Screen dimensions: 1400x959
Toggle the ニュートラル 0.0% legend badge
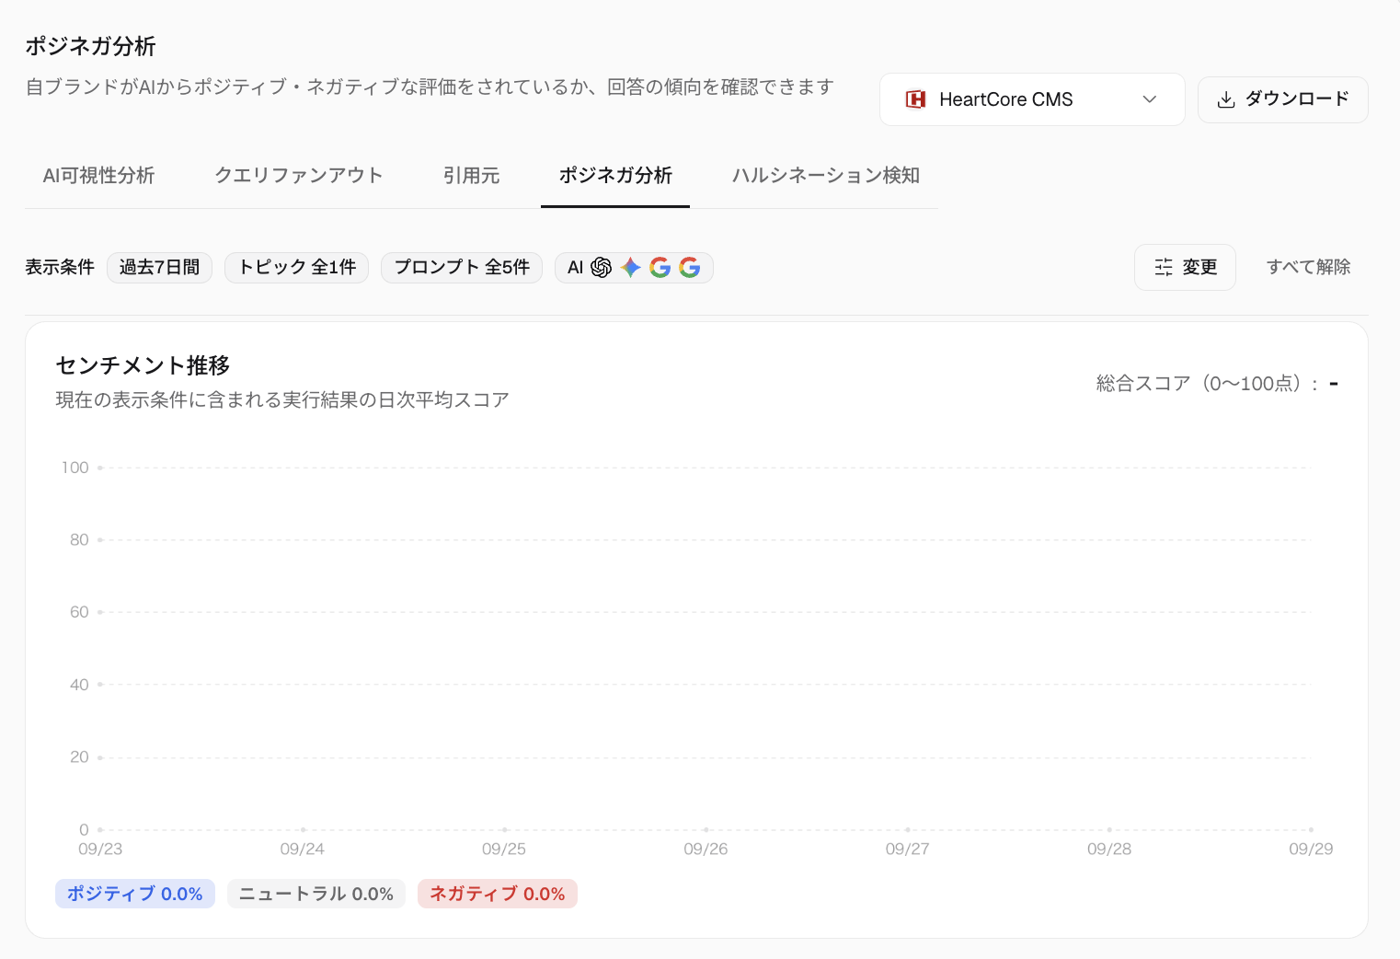[316, 894]
